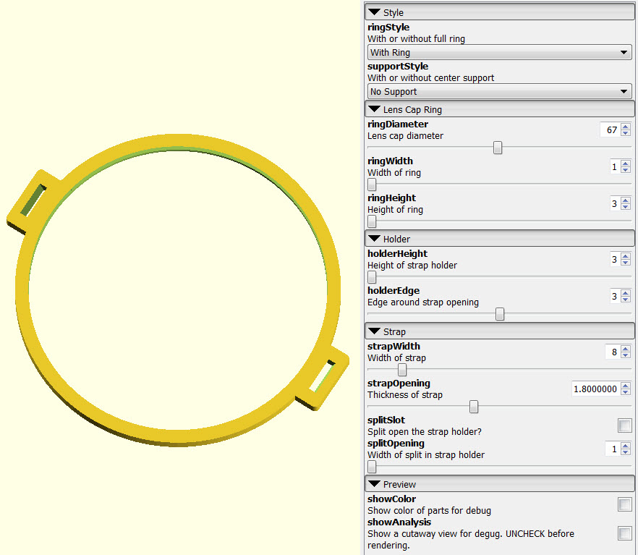Open the supportStyle 'No Support' dropdown
Viewport: 638px width, 555px height.
pyautogui.click(x=500, y=91)
